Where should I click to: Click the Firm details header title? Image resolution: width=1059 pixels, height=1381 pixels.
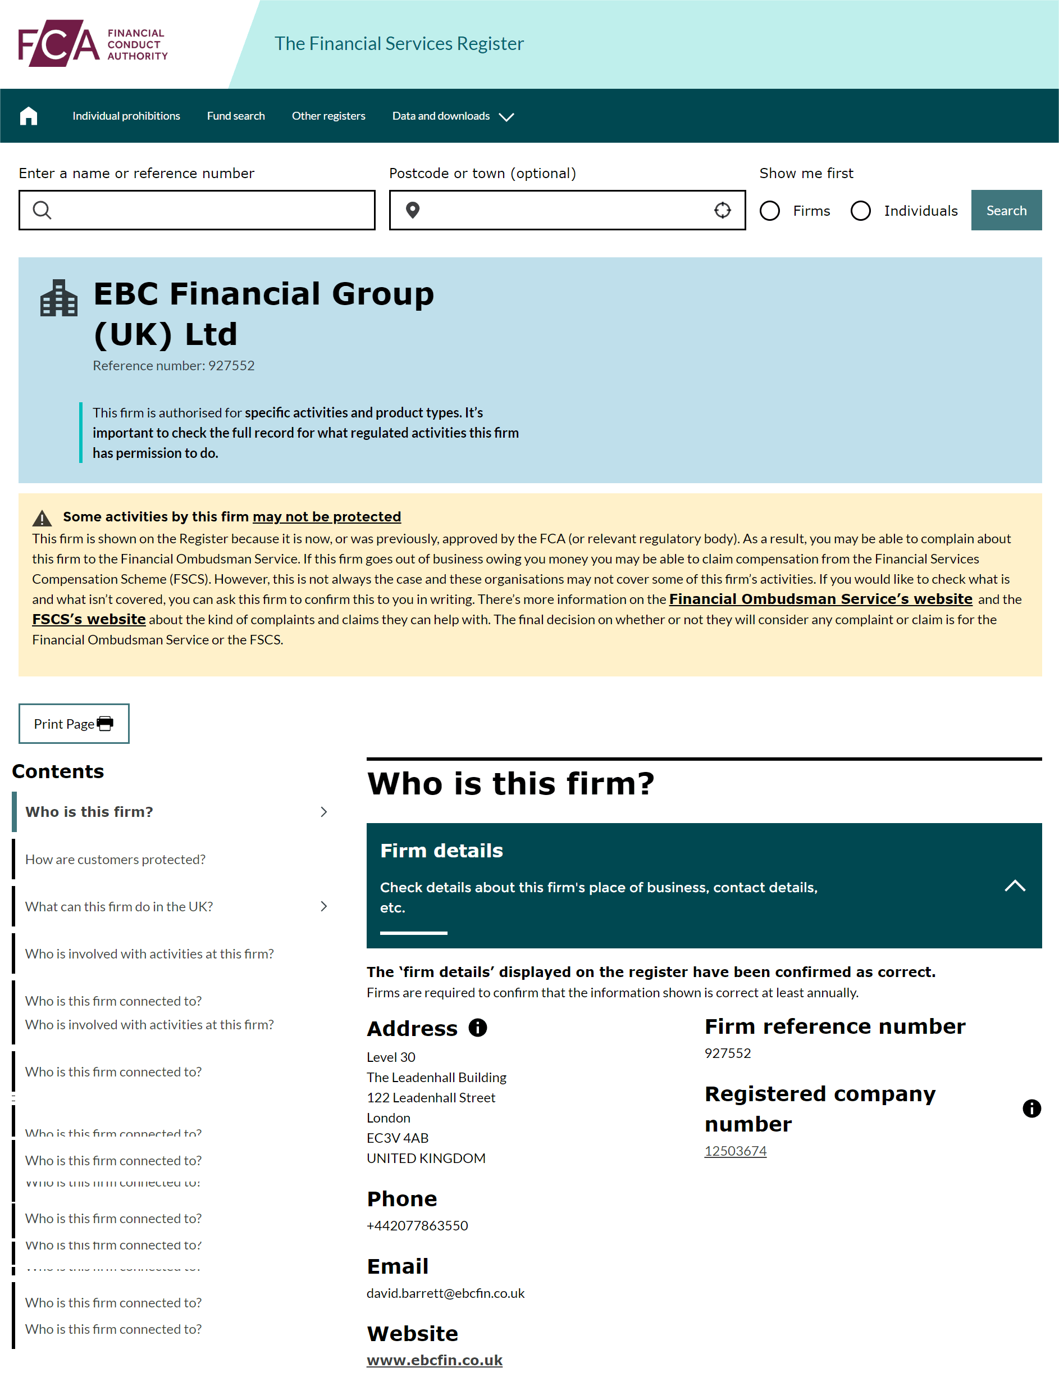click(x=441, y=851)
